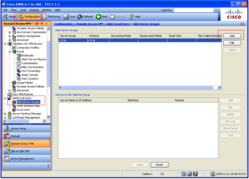Open the View menu
The image size is (249, 179).
14,10
